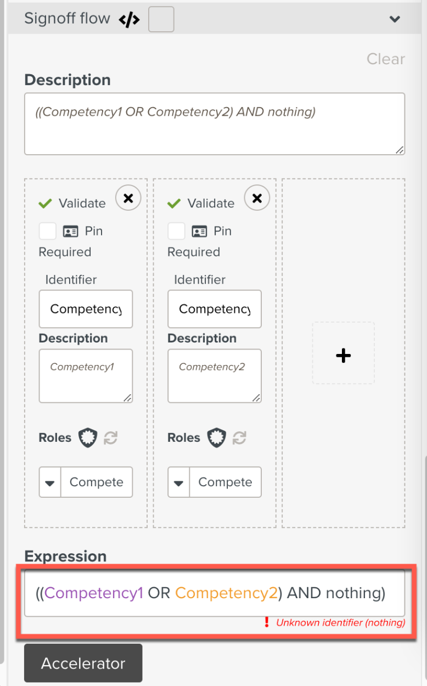Screen dimensions: 427x686
Task: Tick the Signoff flow header checkbox
Action: [161, 20]
